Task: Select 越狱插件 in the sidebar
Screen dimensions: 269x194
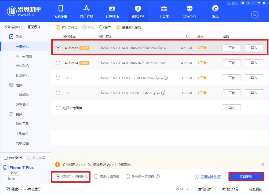Action: tap(22, 104)
